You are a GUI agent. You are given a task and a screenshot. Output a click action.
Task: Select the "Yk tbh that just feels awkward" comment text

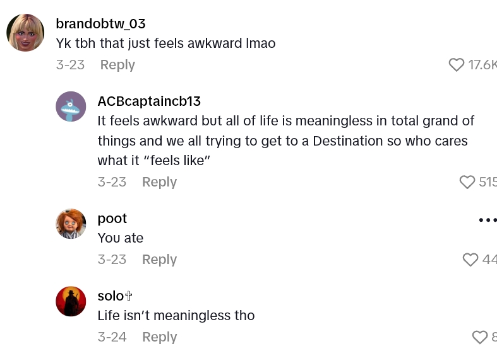pyautogui.click(x=165, y=44)
